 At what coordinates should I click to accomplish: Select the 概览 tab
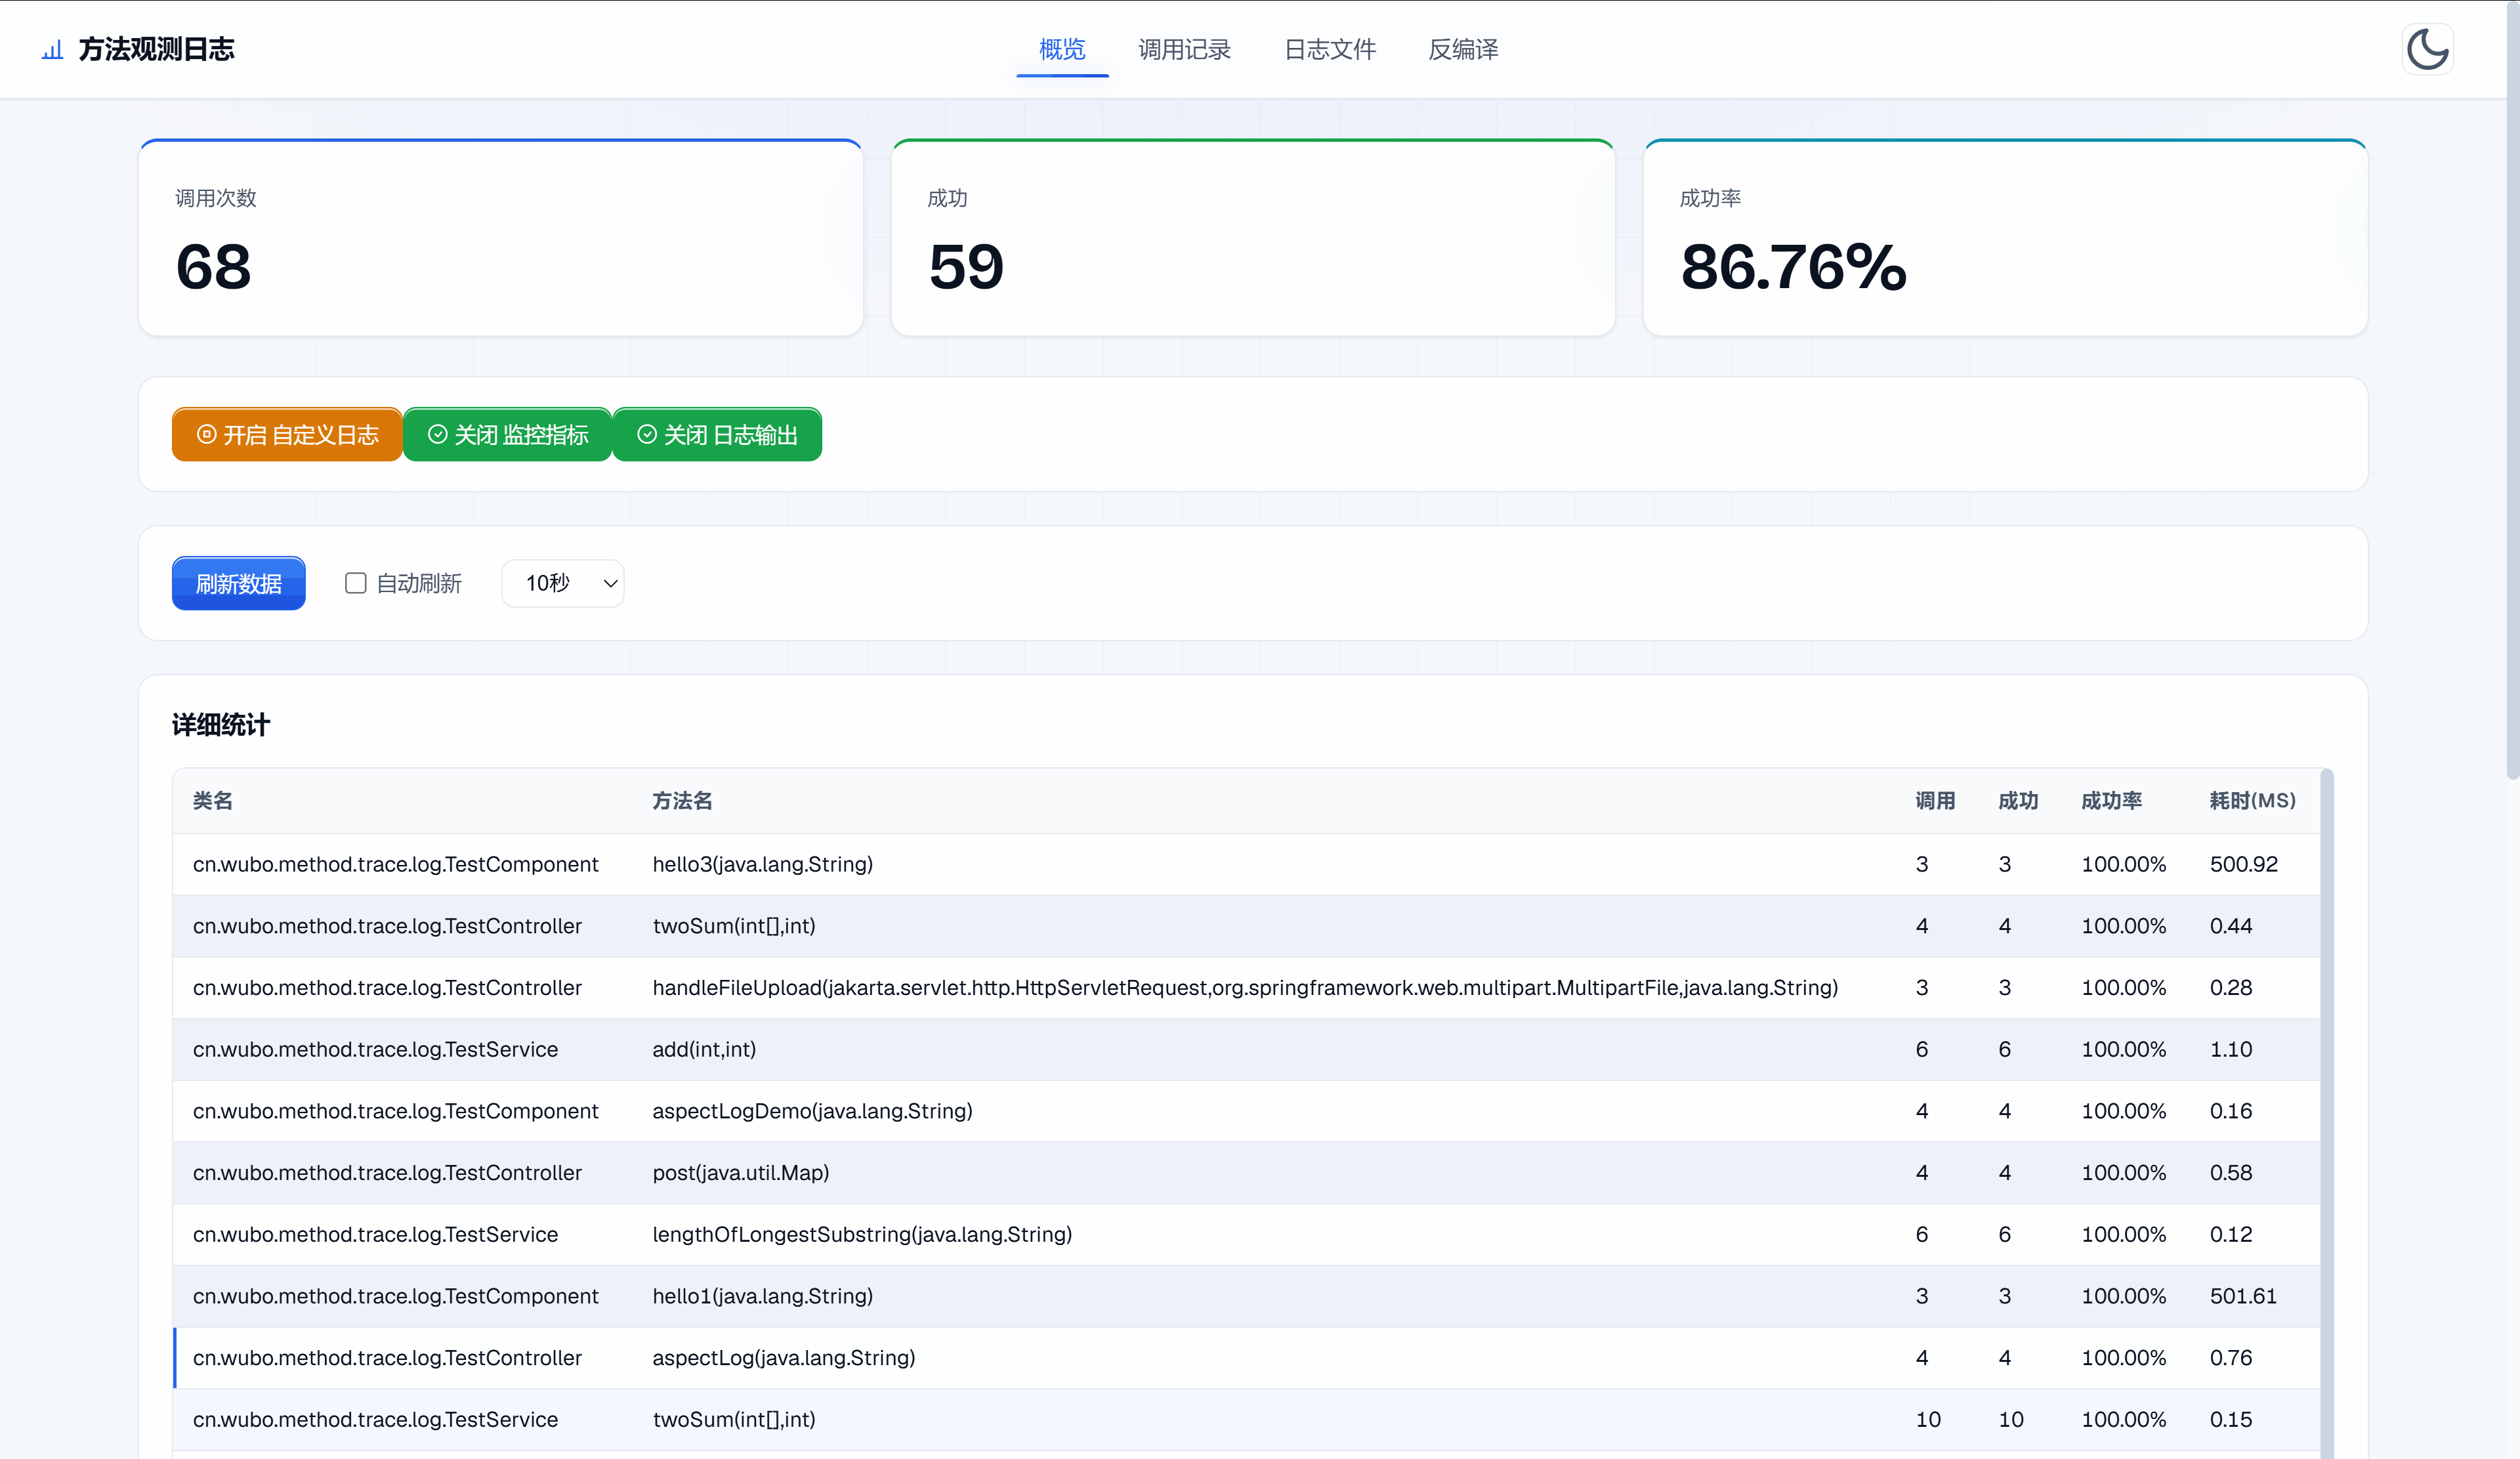pos(1062,49)
